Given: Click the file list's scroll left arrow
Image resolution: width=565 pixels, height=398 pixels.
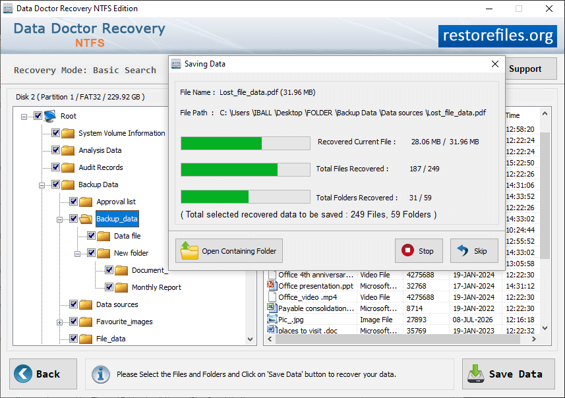Looking at the screenshot, I should (x=270, y=339).
